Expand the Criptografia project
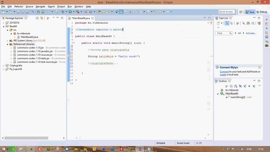This screenshot has height=152, width=270. pos(4,66)
